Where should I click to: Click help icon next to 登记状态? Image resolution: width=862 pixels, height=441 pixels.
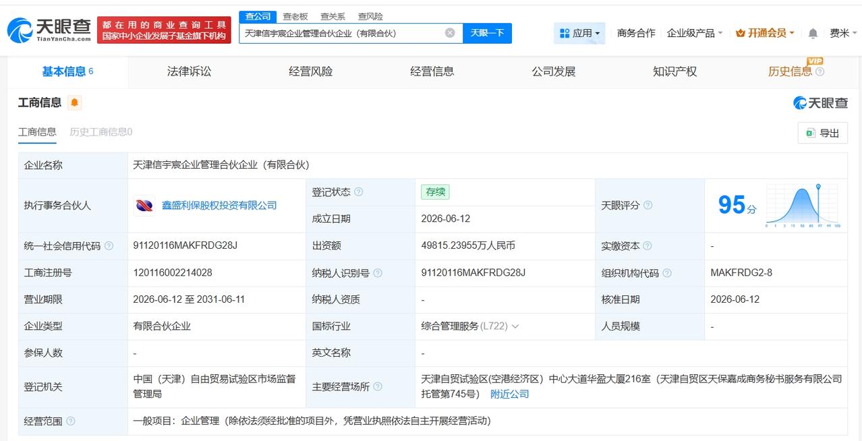358,192
